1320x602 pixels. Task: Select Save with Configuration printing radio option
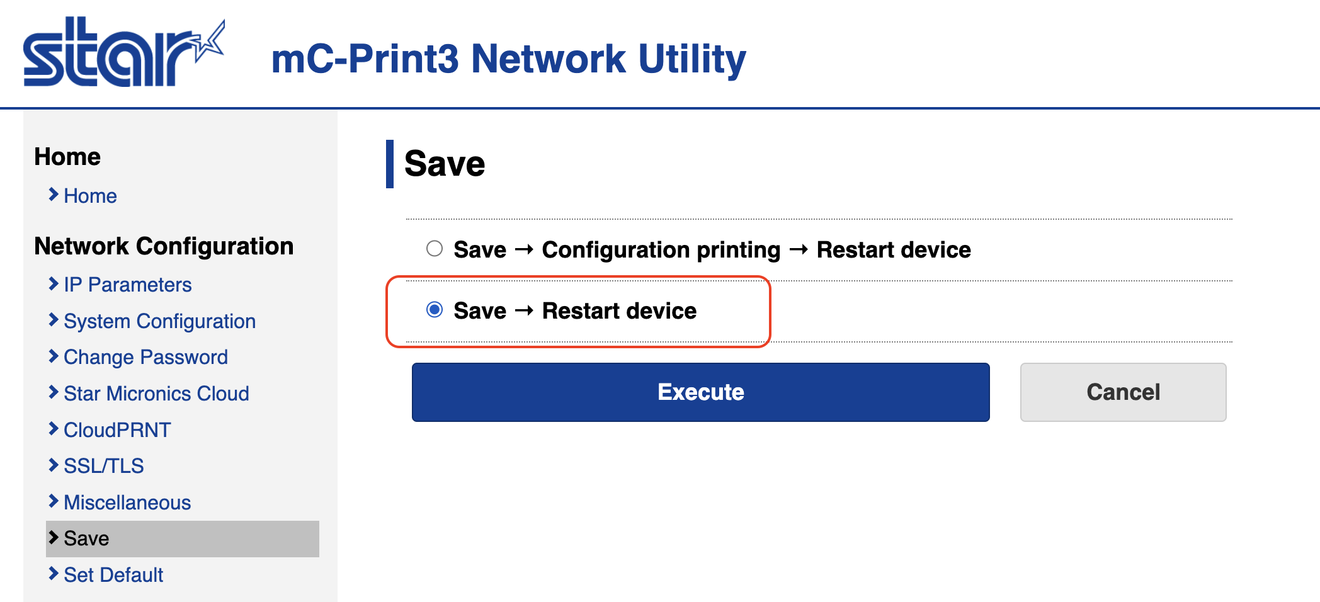tap(435, 249)
